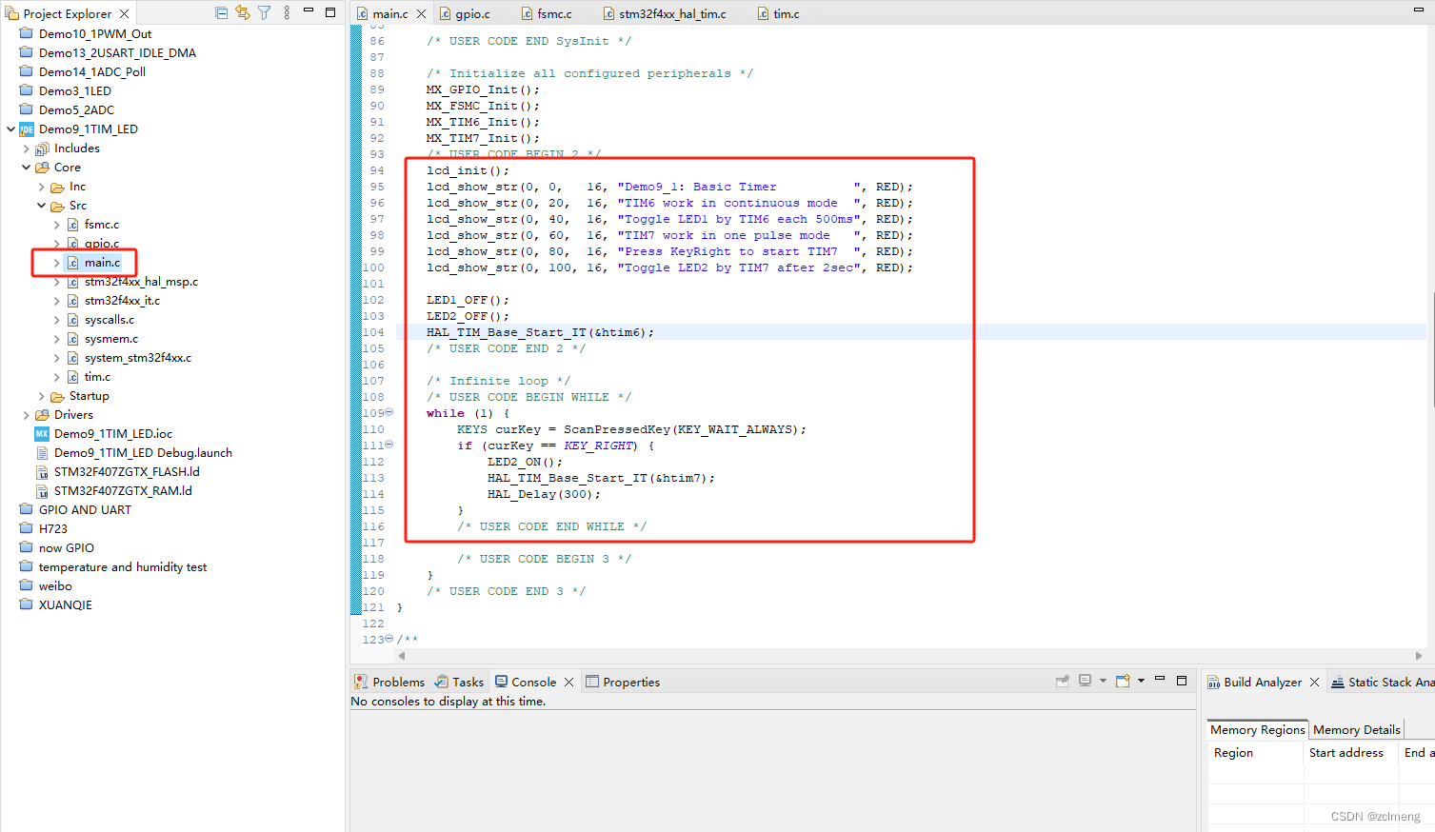The height and width of the screenshot is (832, 1435).
Task: Close the stm32f4xx_hal_tim.c tab
Action: [x=730, y=13]
